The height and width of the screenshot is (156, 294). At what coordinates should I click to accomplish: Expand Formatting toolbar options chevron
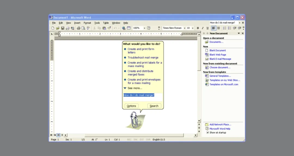243,28
